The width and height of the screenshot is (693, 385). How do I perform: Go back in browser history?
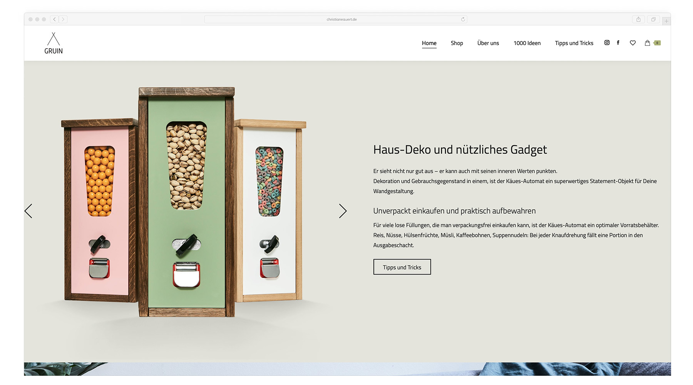54,19
